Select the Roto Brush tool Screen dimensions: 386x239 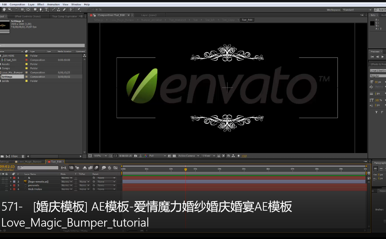point(72,10)
